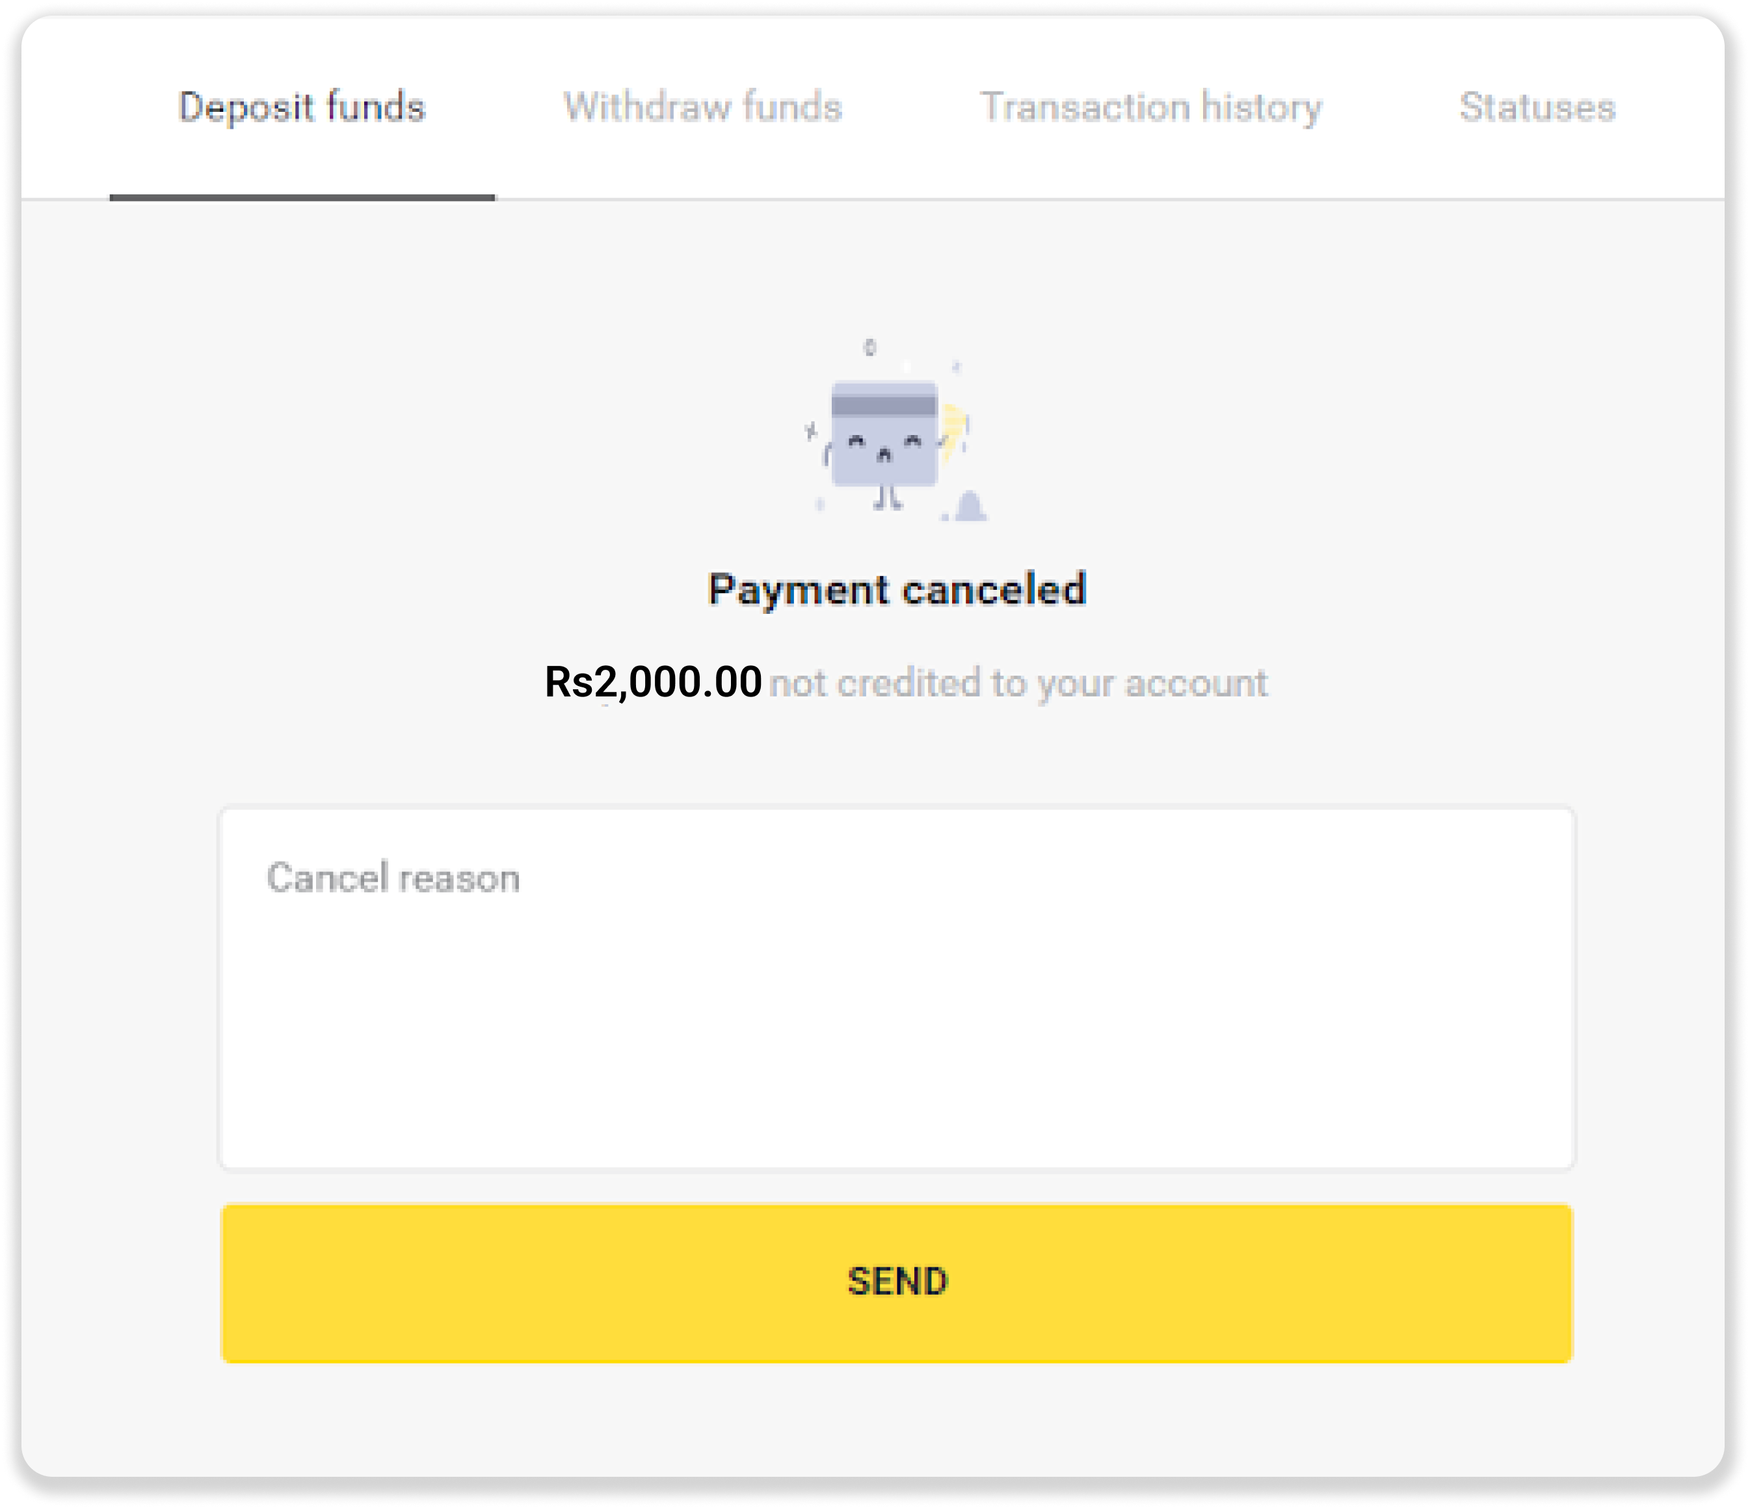The image size is (1750, 1508).
Task: Click the Rs2,000.00 amount
Action: pos(653,682)
